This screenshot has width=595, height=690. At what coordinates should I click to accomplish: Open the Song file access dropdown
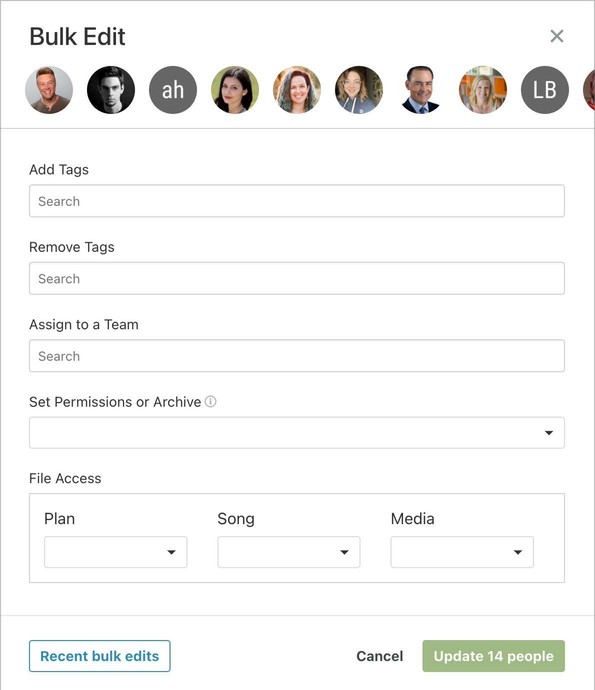click(289, 552)
